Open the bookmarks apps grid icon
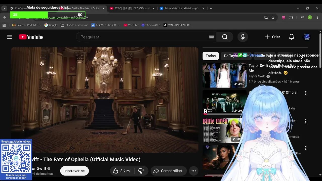This screenshot has width=322, height=181. tap(4, 25)
